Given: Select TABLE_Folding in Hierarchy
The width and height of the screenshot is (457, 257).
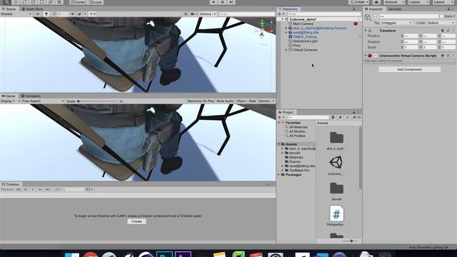Looking at the screenshot, I should 305,36.
